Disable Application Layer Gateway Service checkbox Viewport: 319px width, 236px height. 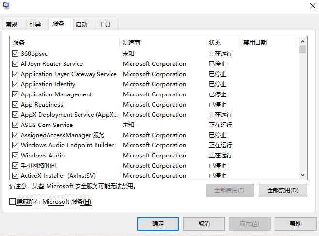point(15,74)
